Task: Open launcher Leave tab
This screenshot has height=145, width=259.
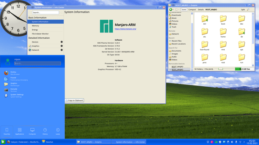Action: [58, 131]
